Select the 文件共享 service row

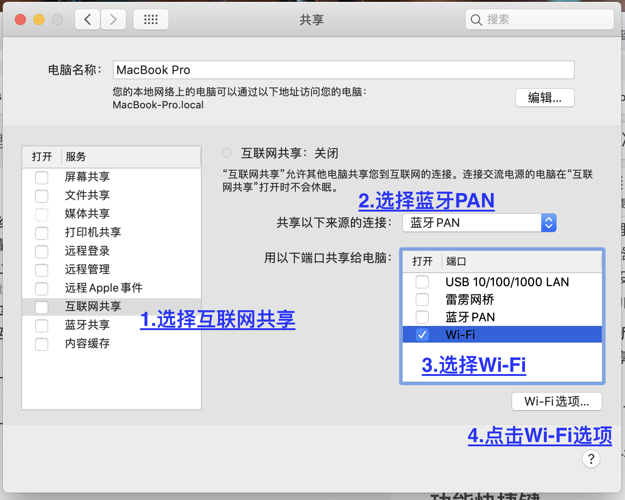click(112, 195)
